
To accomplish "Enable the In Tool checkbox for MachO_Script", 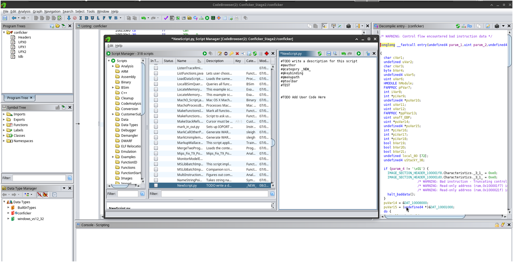I will click(x=156, y=100).
